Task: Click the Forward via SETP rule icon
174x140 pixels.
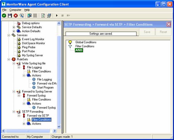Action: coord(24,116)
